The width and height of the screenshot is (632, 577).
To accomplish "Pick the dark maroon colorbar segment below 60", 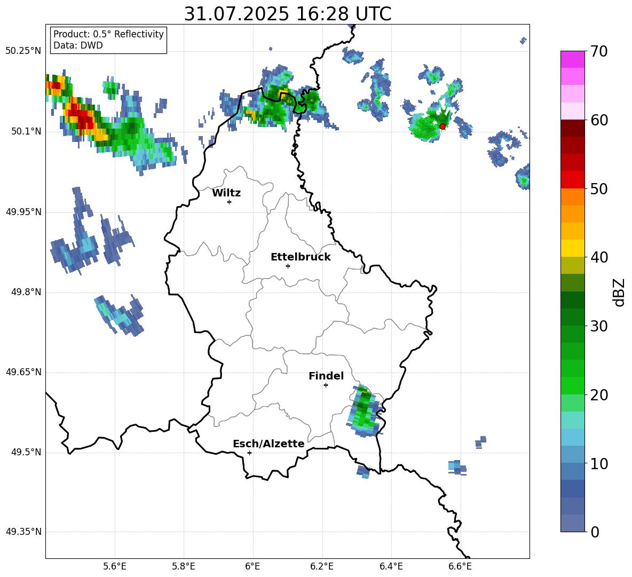I will coord(572,128).
